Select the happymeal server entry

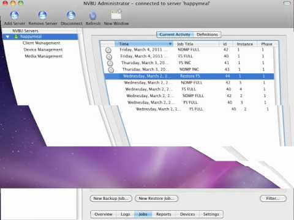pyautogui.click(x=40, y=37)
